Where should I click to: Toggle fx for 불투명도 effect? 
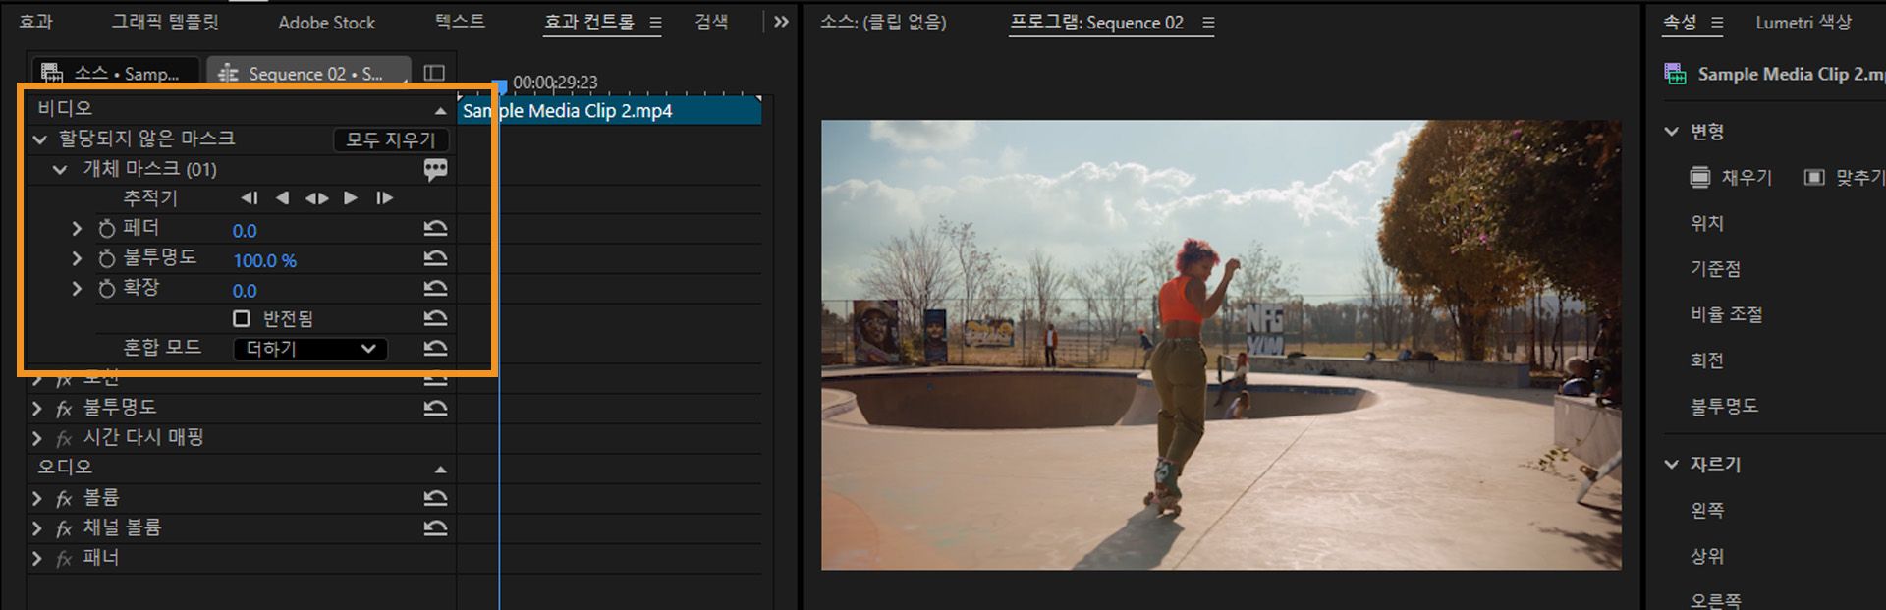point(65,409)
